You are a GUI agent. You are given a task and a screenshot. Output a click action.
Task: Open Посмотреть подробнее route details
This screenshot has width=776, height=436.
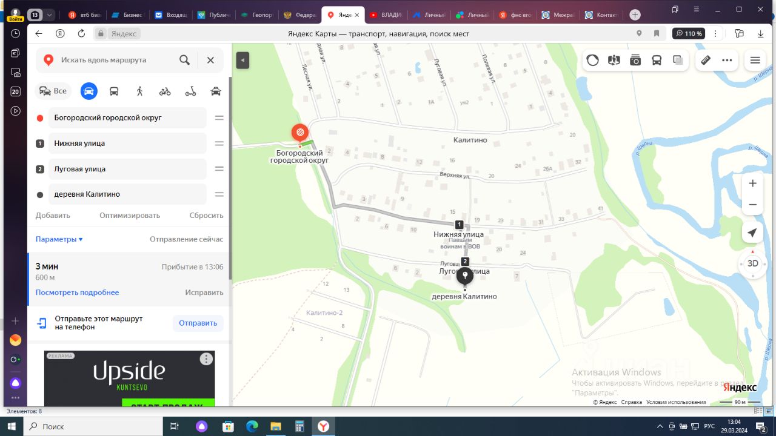pyautogui.click(x=77, y=292)
